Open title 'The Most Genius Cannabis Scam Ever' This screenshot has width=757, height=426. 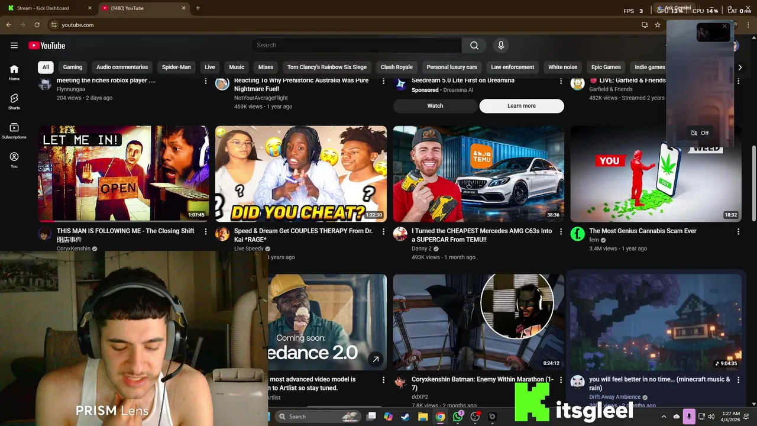click(643, 231)
